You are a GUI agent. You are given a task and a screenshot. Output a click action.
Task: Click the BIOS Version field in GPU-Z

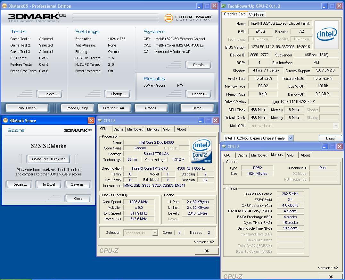pyautogui.click(x=280, y=47)
